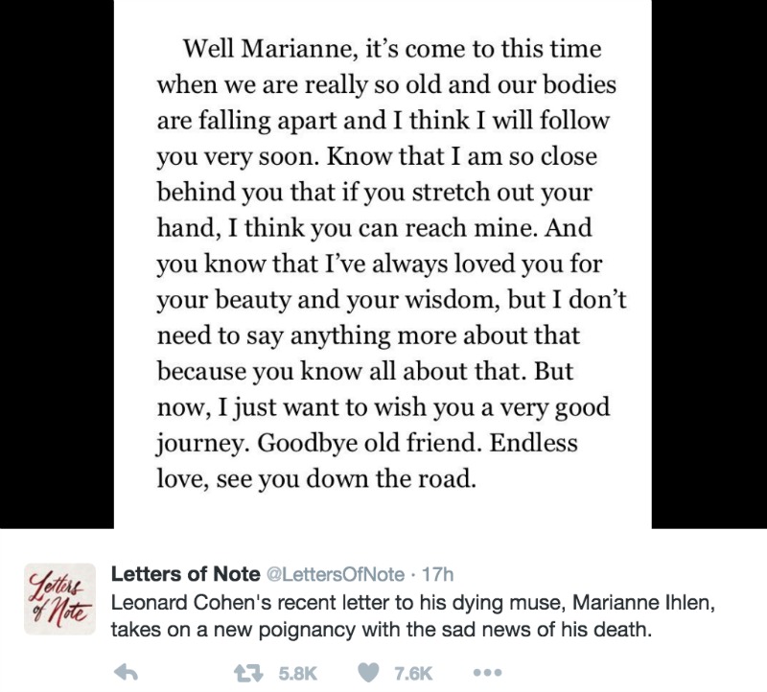Retweet using the retweet arrows icon
Viewport: 767px width, 692px height.
[248, 674]
